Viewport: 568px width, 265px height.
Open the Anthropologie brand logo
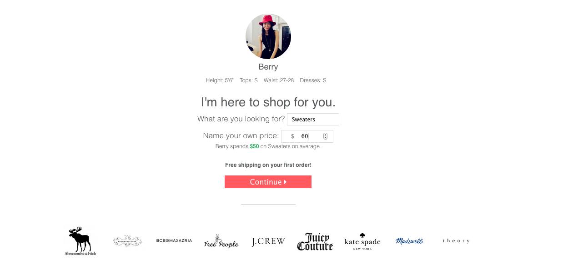127,241
